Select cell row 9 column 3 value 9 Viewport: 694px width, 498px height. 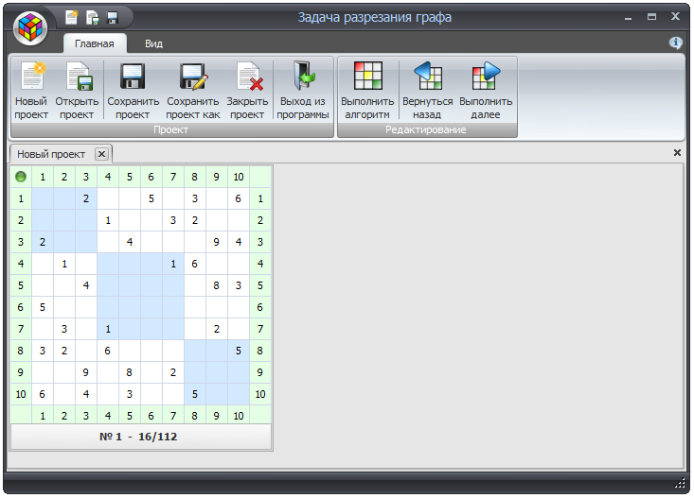pos(86,372)
